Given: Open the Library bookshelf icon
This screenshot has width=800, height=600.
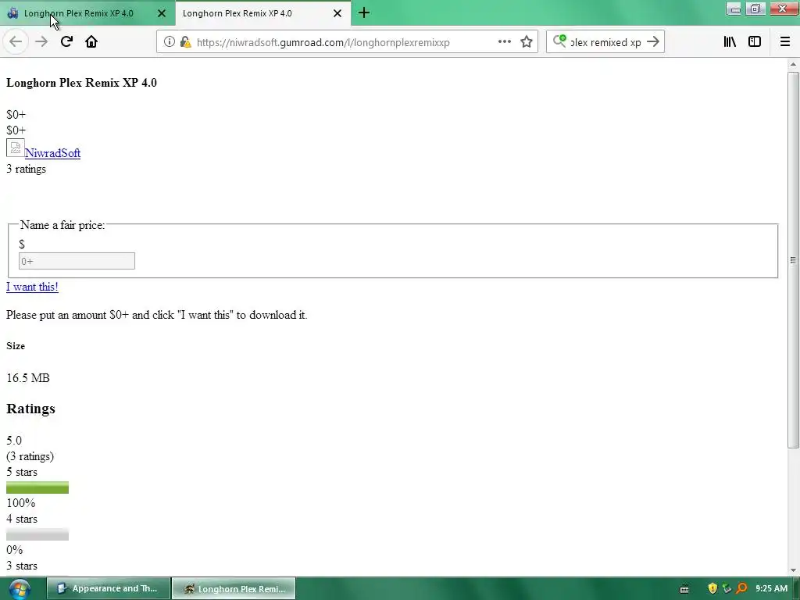Looking at the screenshot, I should pos(730,42).
